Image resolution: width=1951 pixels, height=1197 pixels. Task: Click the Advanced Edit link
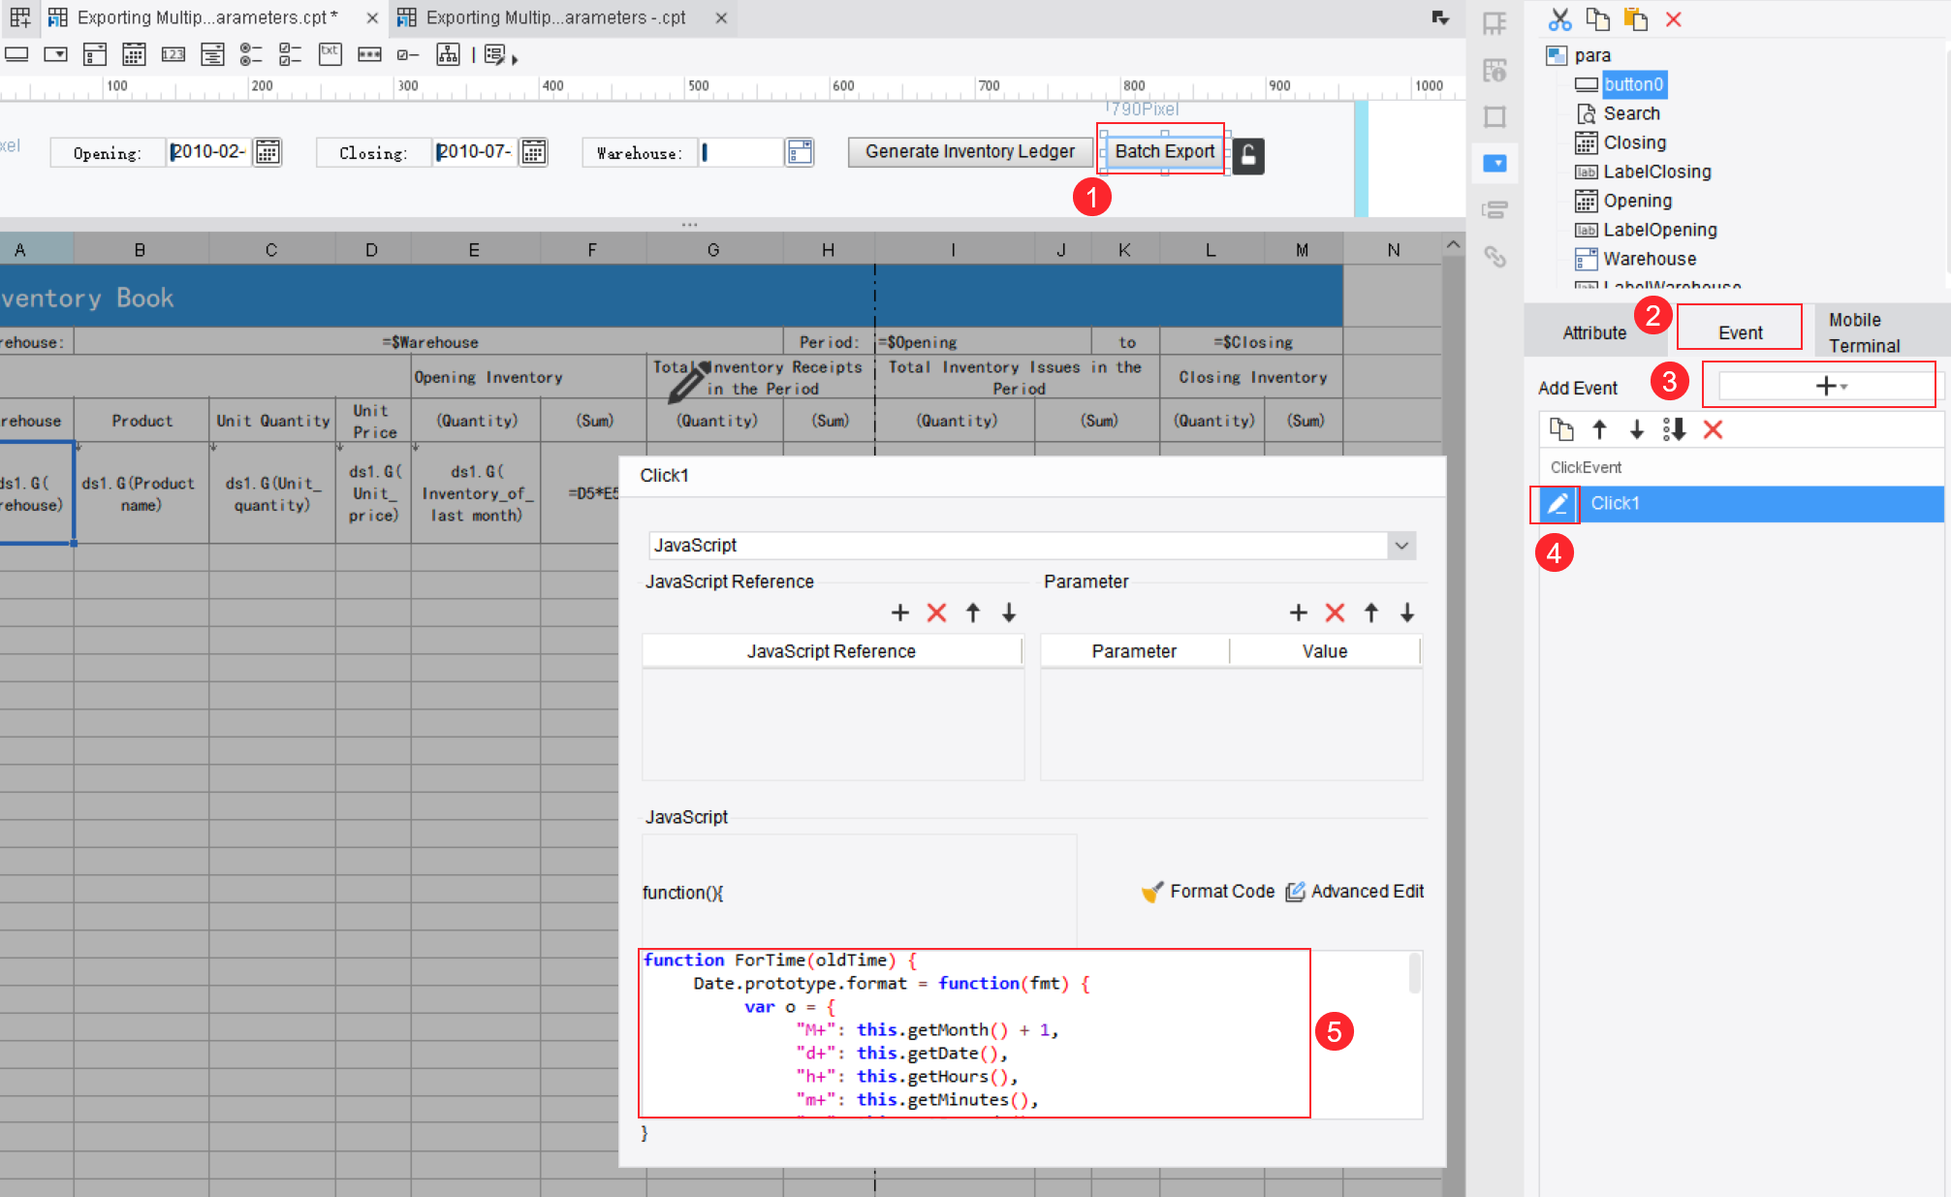coord(1355,892)
